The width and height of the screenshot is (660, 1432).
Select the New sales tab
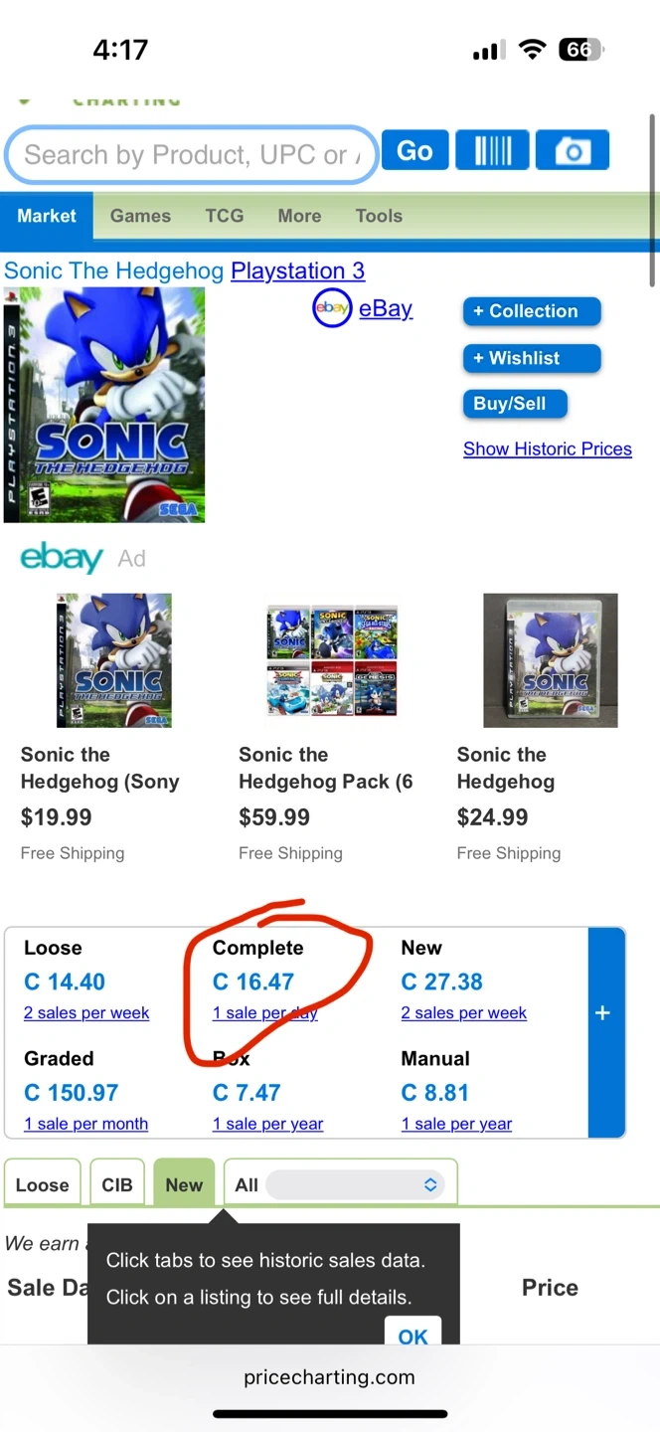pyautogui.click(x=184, y=1184)
